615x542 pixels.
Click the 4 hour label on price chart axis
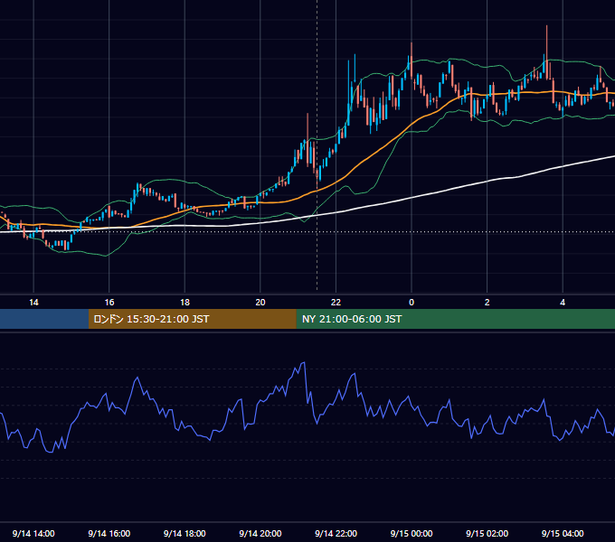(x=563, y=303)
